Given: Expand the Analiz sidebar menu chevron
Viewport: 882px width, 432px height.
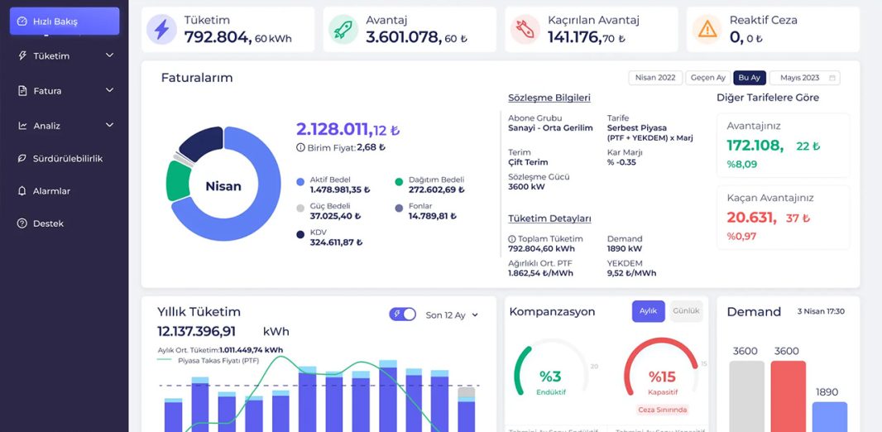Looking at the screenshot, I should (x=110, y=125).
